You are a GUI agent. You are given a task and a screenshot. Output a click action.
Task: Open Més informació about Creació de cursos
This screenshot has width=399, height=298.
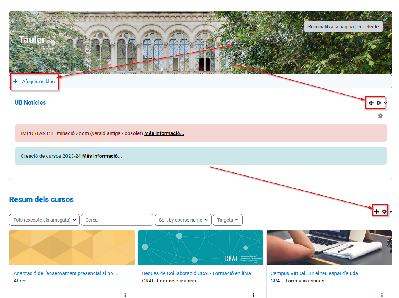point(102,156)
